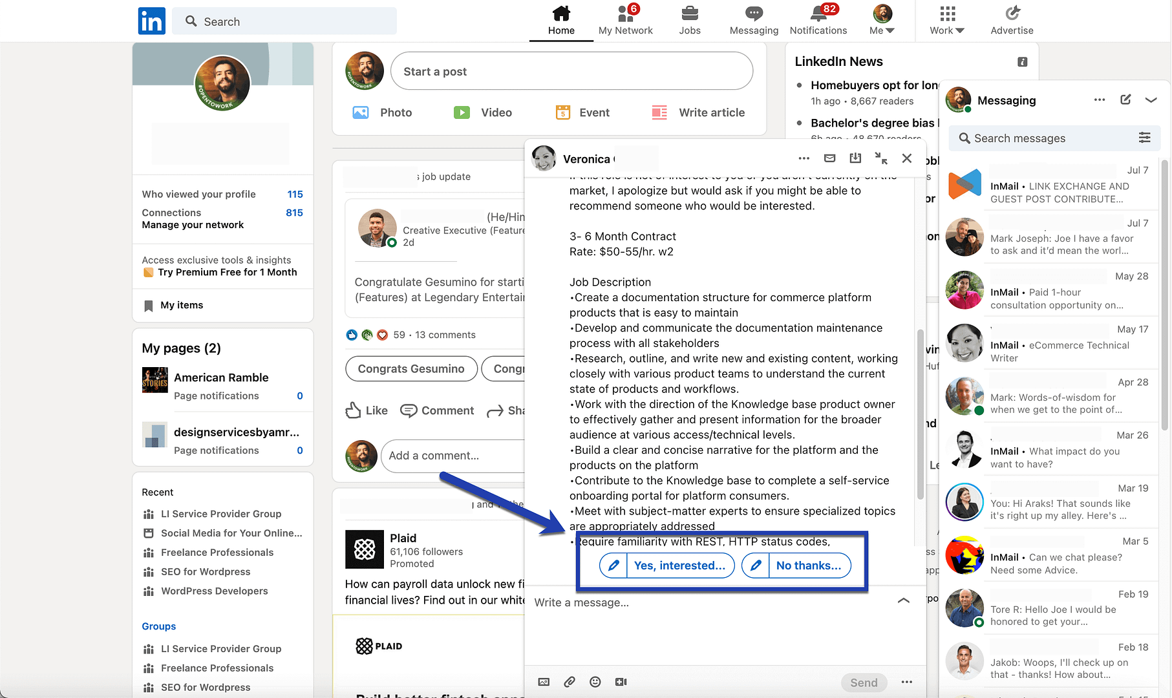This screenshot has width=1172, height=698.
Task: Click the Like button on post
Action: (x=367, y=410)
